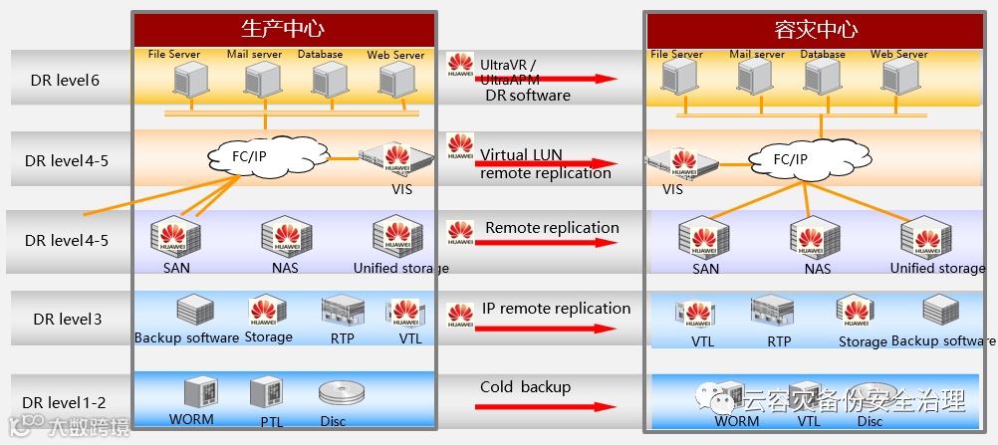The image size is (998, 445).
Task: Select the disaster recovery FC/IP cloud
Action: (809, 158)
